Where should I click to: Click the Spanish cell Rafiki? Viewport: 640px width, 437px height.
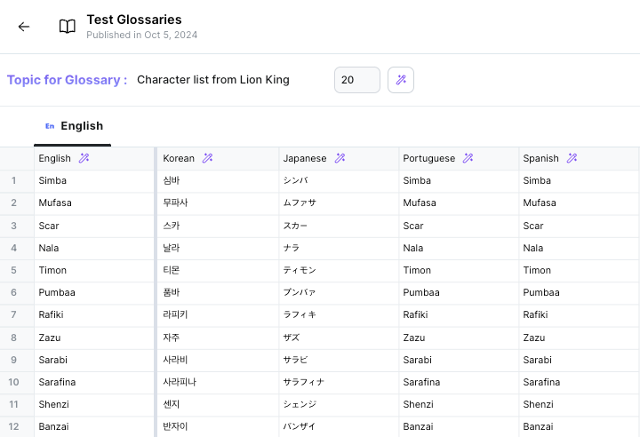tap(579, 314)
